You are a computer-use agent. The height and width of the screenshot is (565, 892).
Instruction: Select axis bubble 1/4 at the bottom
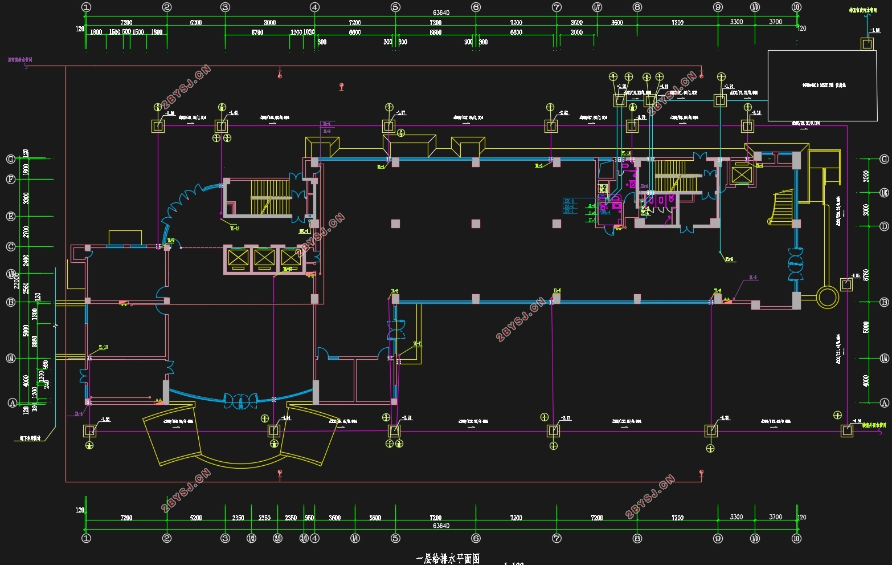coord(355,538)
